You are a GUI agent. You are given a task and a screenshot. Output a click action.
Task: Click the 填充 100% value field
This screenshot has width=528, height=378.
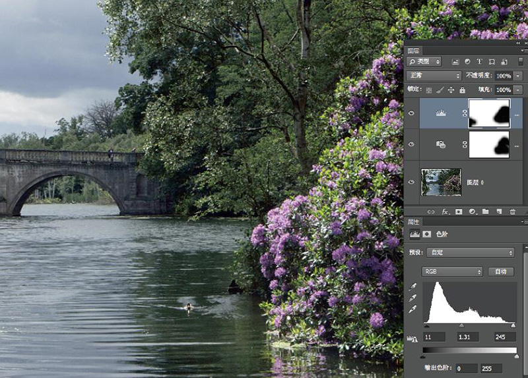[x=504, y=90]
